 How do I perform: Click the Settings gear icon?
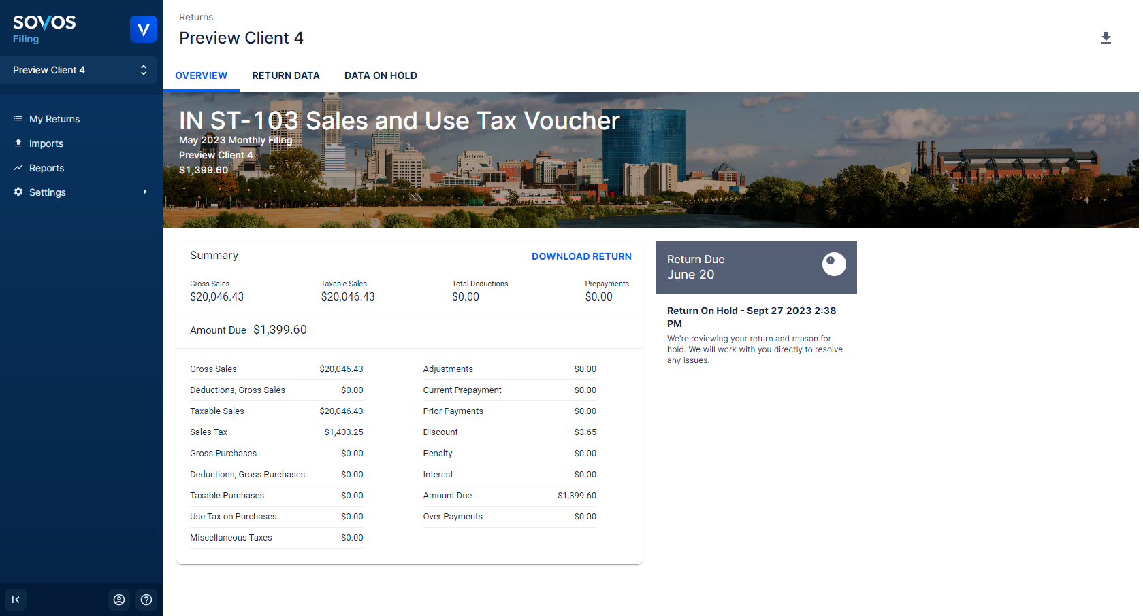(18, 192)
